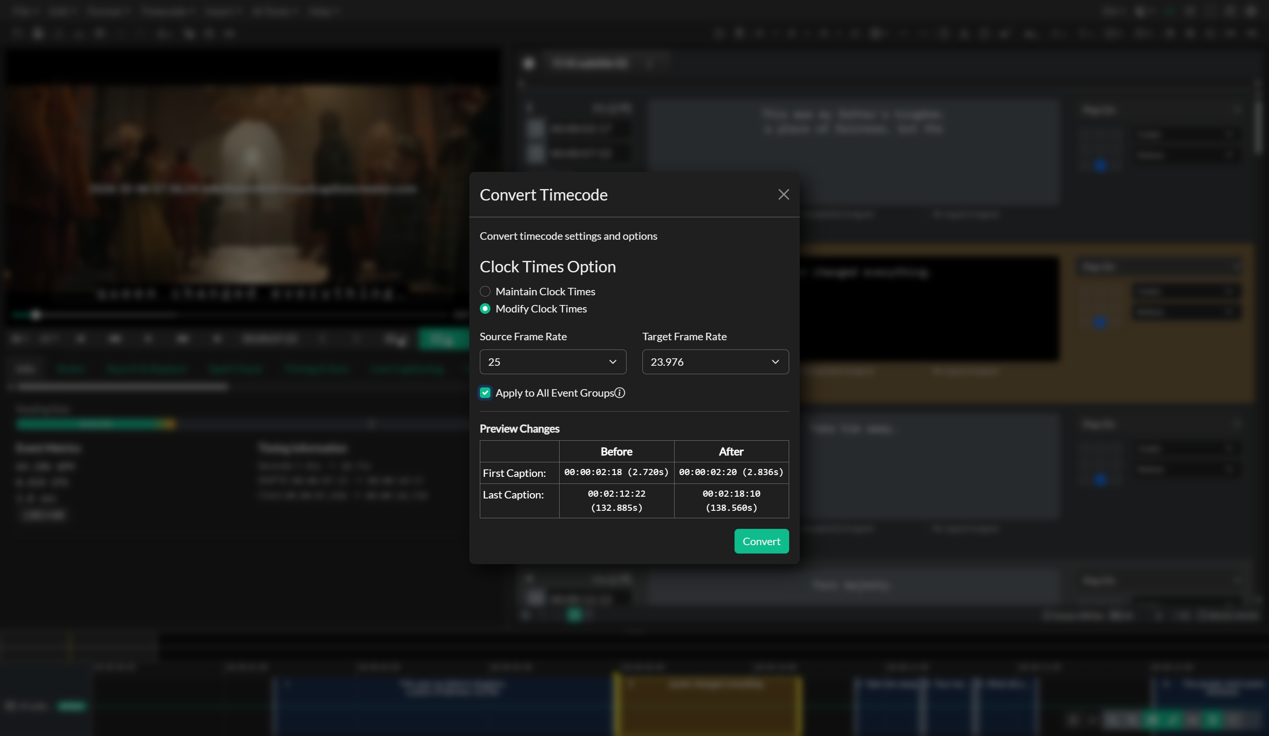Click the info icon beside Event Groups
1269x736 pixels.
(620, 392)
